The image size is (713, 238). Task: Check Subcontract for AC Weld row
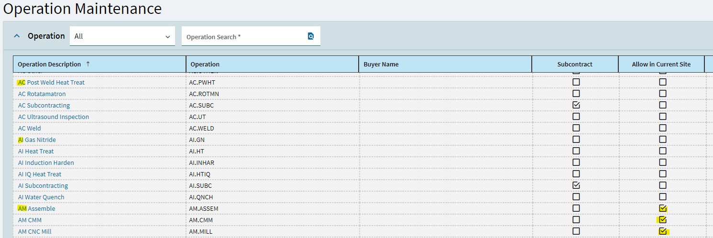[576, 128]
